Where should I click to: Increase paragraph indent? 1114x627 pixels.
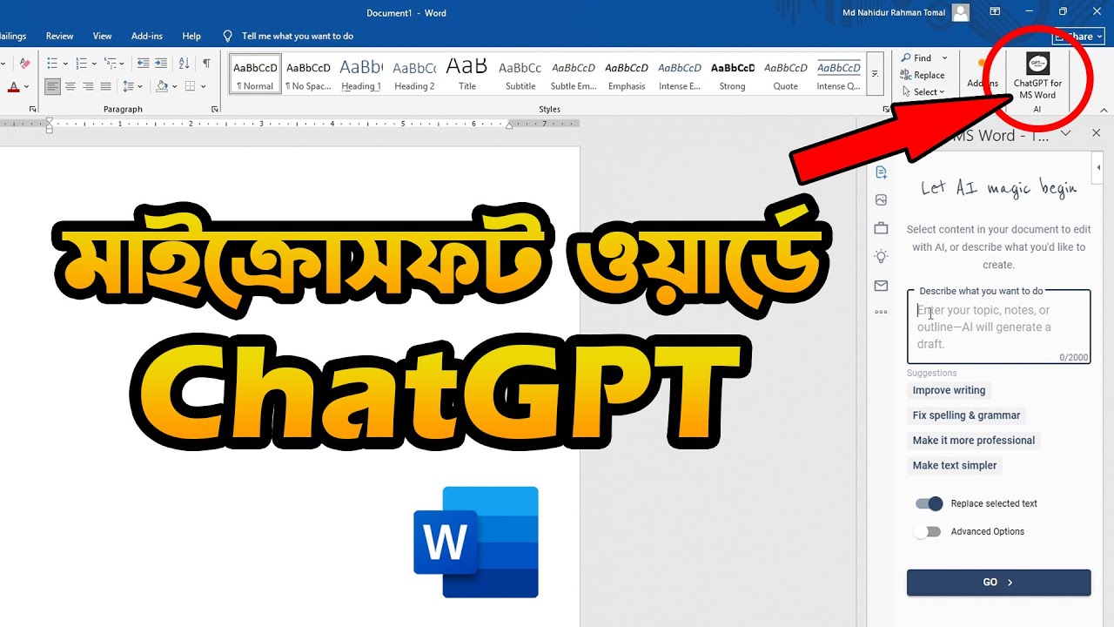162,63
